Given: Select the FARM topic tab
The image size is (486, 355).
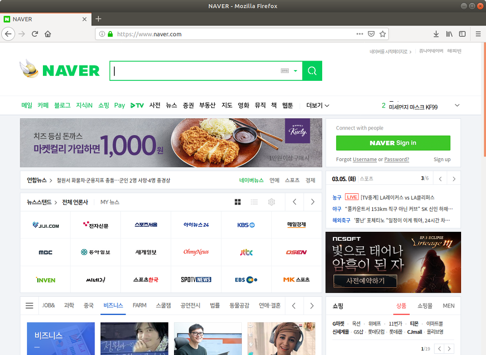Looking at the screenshot, I should pos(140,305).
